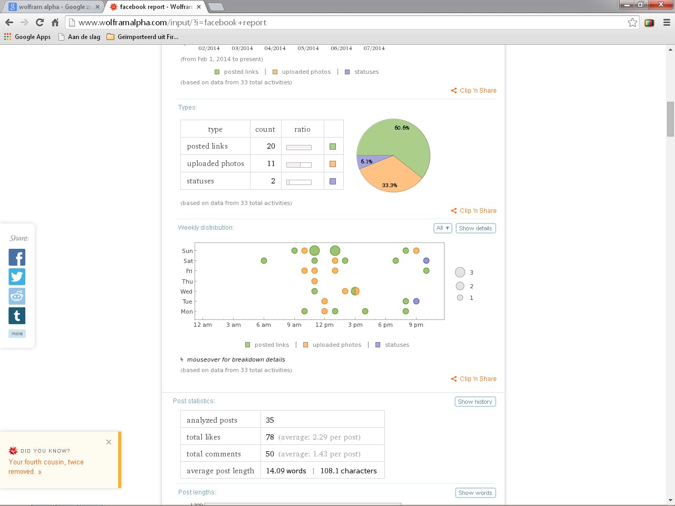Switch to the wolfram alpha Google tab

(50, 7)
